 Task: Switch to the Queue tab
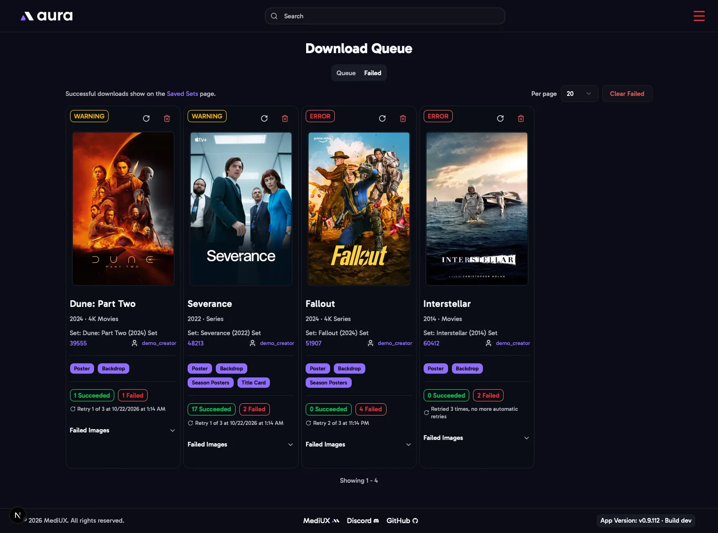click(346, 73)
